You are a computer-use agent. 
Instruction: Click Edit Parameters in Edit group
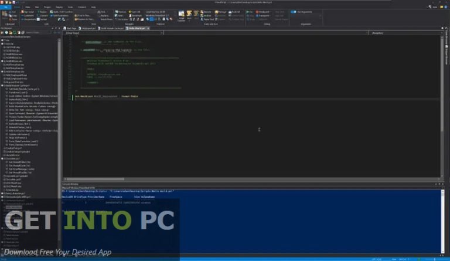click(x=59, y=15)
